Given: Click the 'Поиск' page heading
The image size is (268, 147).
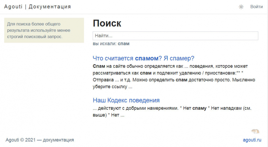Looking at the screenshot, I should pos(107,23).
